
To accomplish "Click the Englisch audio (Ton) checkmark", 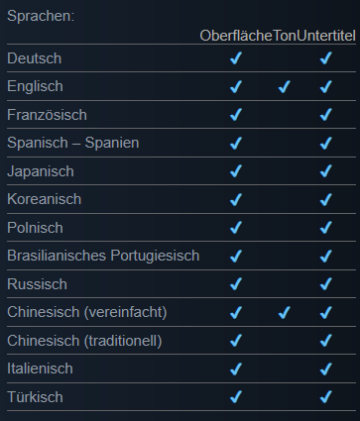I will coord(285,86).
